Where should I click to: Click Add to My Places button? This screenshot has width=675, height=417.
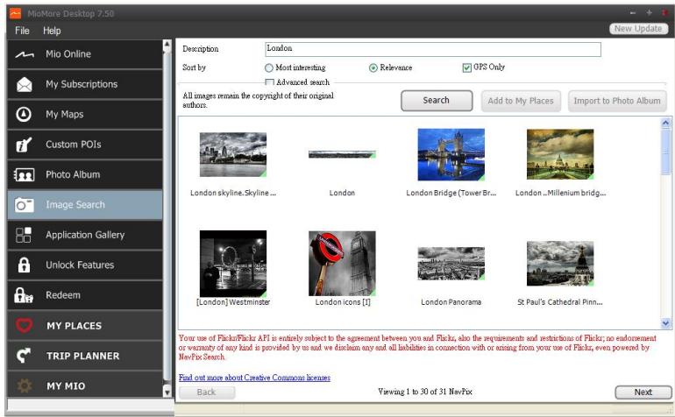(521, 101)
